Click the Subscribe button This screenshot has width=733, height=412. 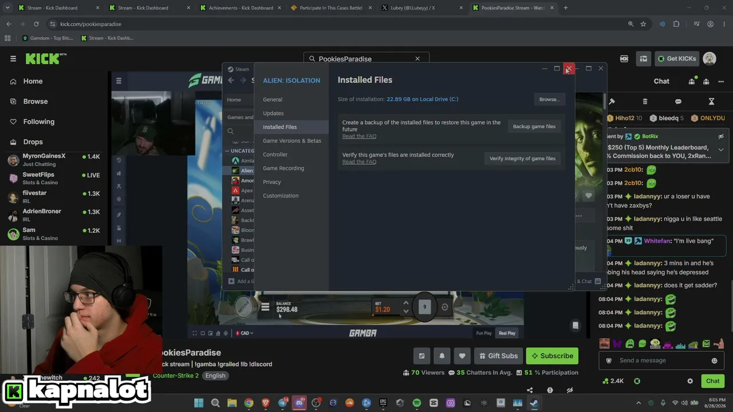coord(552,356)
